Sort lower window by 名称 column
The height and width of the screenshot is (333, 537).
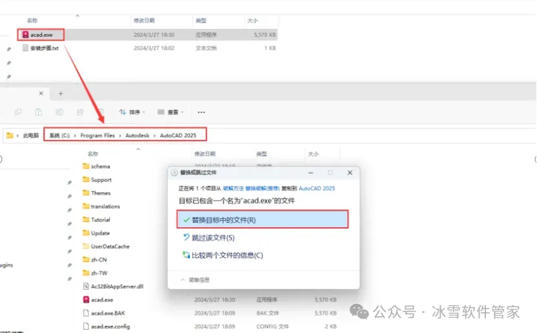(93, 154)
